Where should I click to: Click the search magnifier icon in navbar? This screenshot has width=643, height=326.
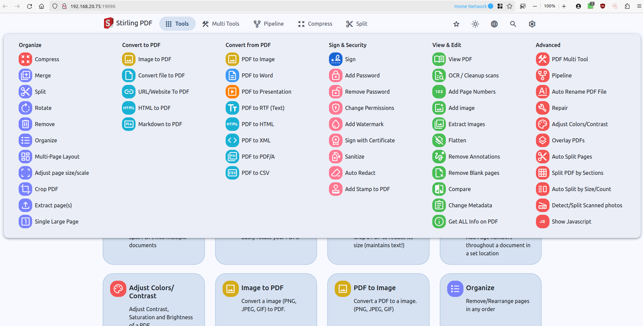point(513,24)
